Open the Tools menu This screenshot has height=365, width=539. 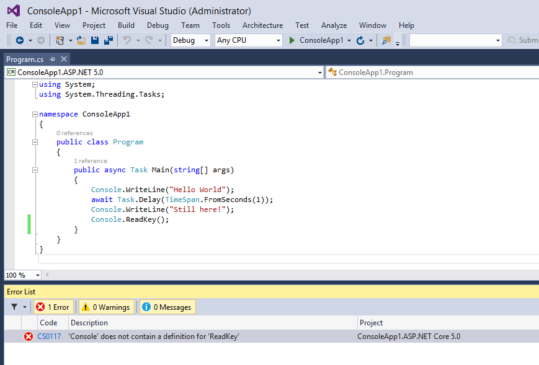(x=221, y=25)
